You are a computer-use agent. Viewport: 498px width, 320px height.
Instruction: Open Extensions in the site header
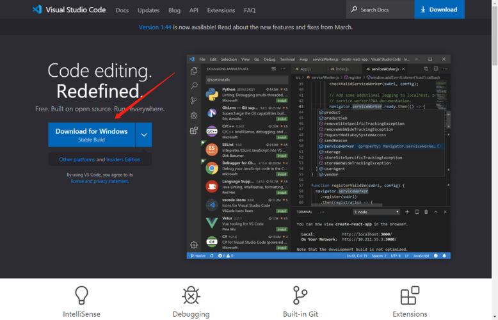coord(221,10)
